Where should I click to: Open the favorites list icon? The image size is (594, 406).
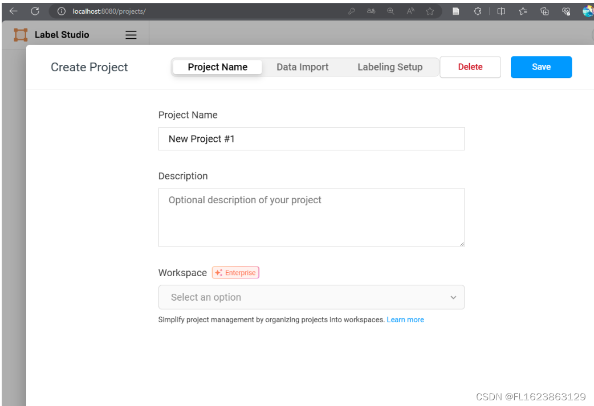click(523, 11)
